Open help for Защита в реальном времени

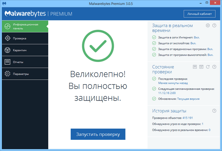(x=214, y=25)
